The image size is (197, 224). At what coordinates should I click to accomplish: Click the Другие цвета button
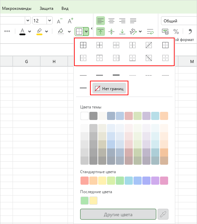click(x=118, y=214)
